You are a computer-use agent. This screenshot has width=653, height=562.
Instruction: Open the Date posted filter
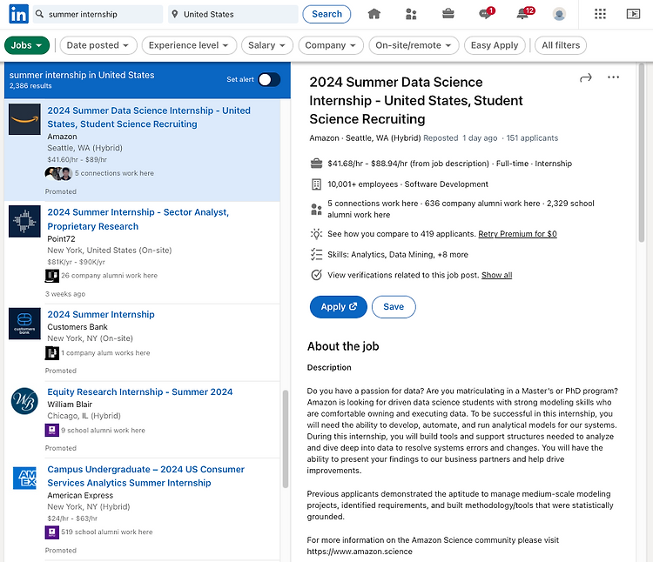click(98, 45)
